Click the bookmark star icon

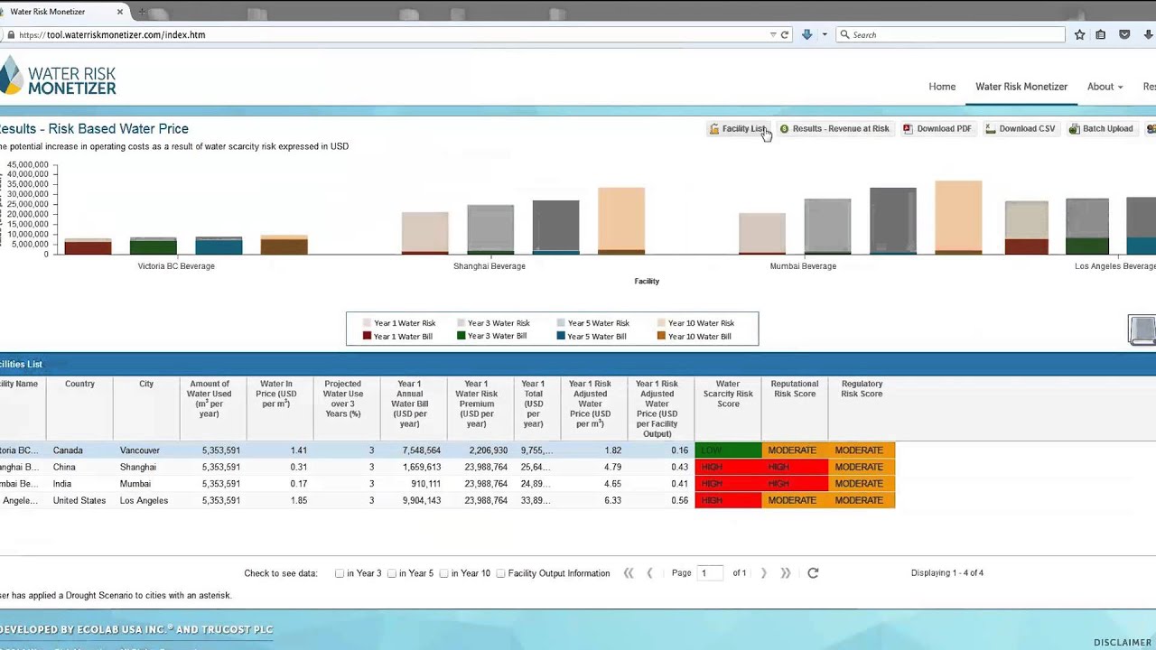pos(1079,34)
